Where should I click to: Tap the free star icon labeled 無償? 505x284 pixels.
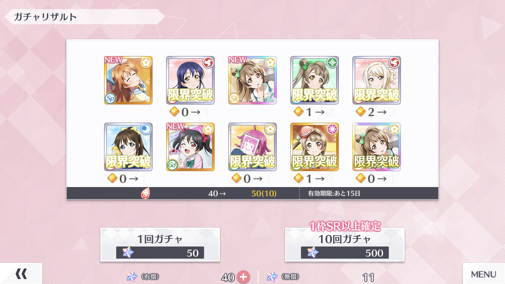point(272,277)
